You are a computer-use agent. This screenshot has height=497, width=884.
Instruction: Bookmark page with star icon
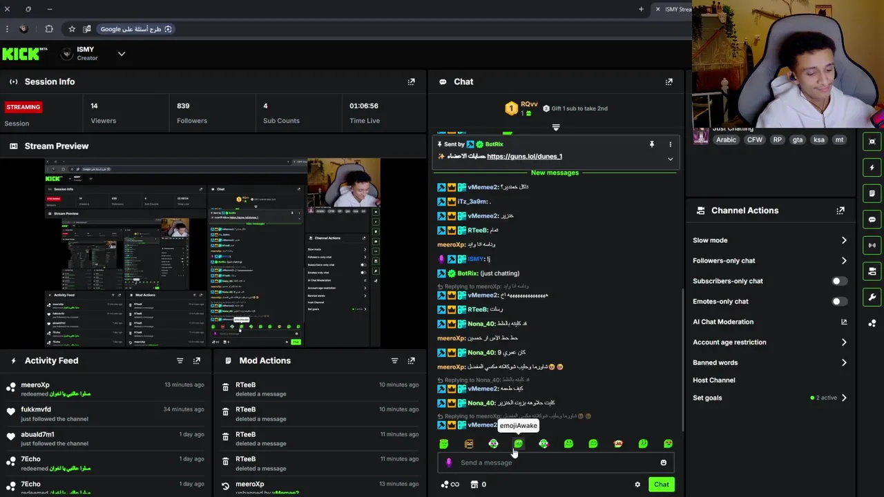click(x=72, y=29)
